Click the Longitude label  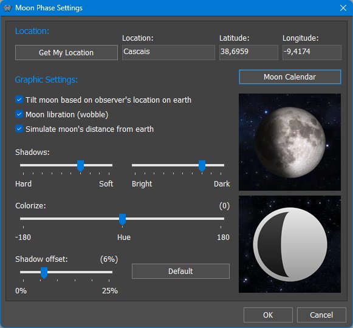tap(301, 38)
